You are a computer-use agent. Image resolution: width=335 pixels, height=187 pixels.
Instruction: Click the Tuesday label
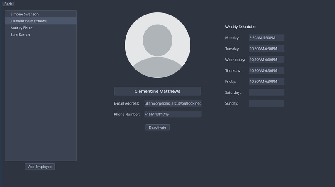[x=232, y=49]
